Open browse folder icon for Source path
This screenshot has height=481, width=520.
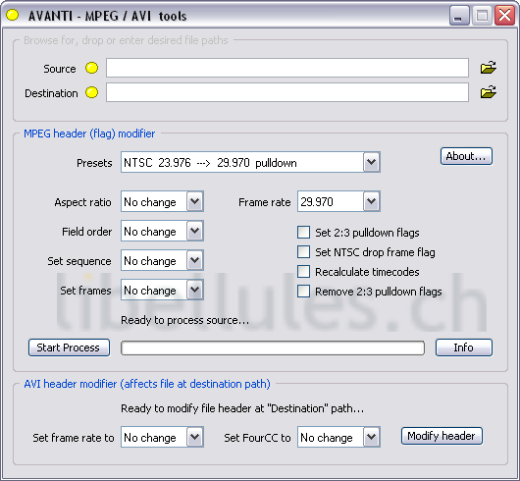[489, 68]
